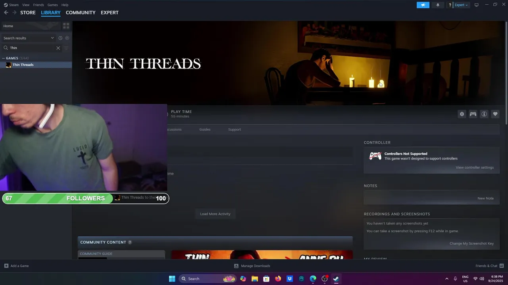508x285 pixels.
Task: Open the notifications bell
Action: [438, 5]
